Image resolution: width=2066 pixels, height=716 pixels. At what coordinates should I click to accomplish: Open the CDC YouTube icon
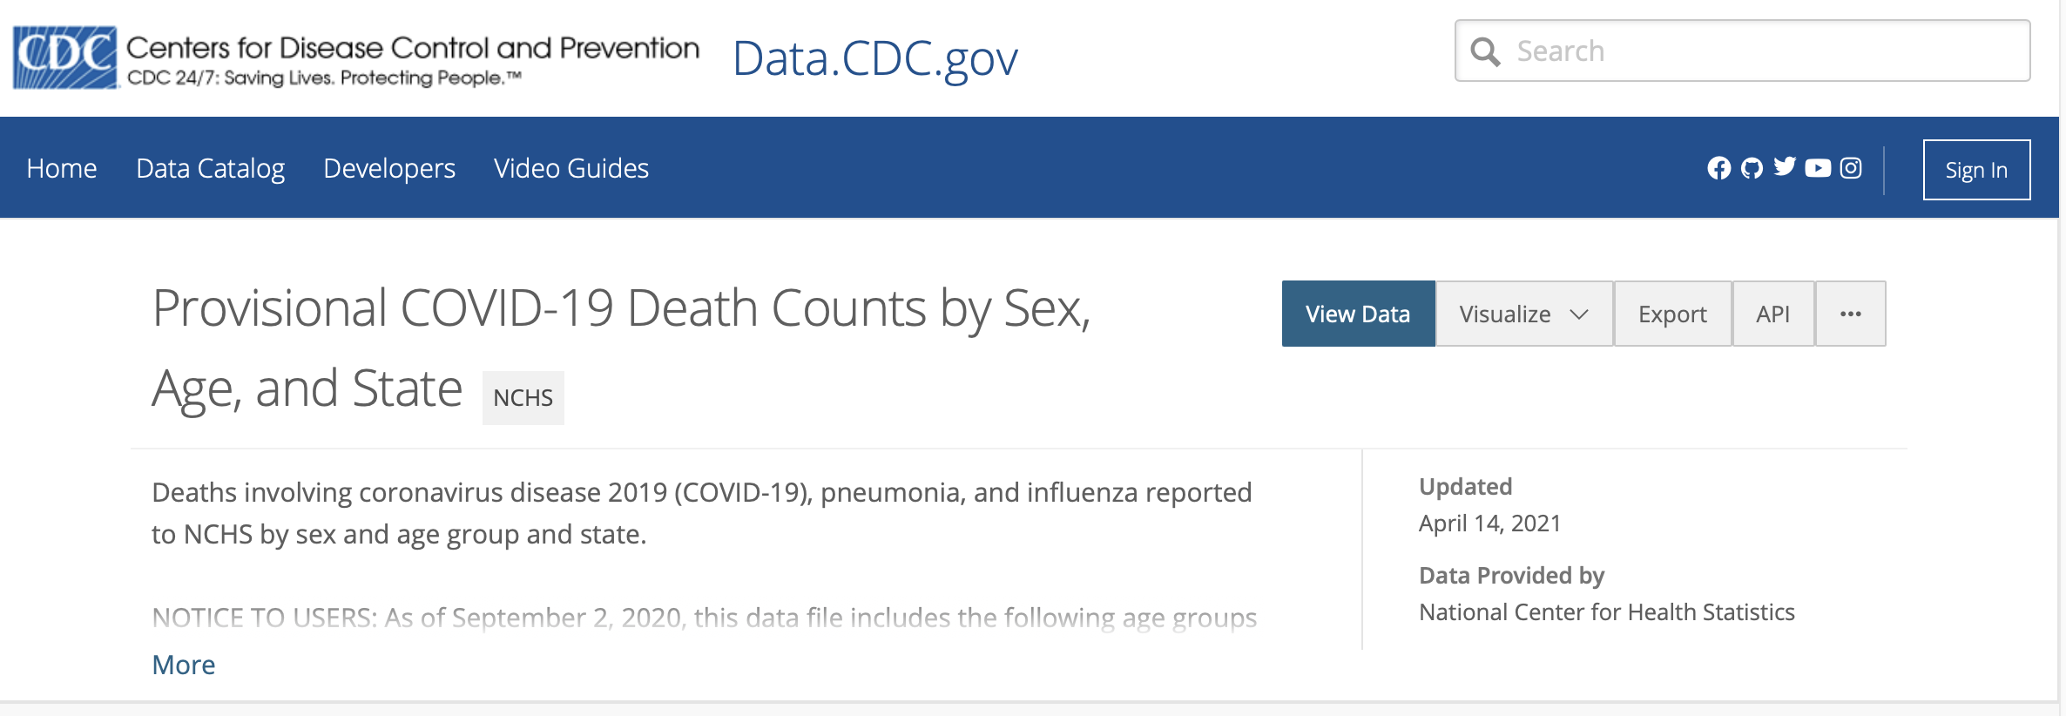1818,168
